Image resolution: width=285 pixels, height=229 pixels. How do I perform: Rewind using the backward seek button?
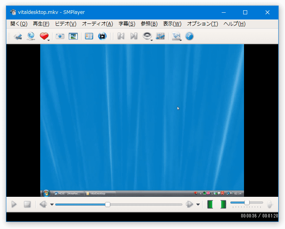pos(43,204)
